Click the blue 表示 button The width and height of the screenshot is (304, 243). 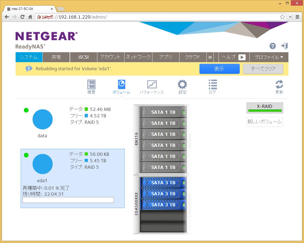(219, 69)
